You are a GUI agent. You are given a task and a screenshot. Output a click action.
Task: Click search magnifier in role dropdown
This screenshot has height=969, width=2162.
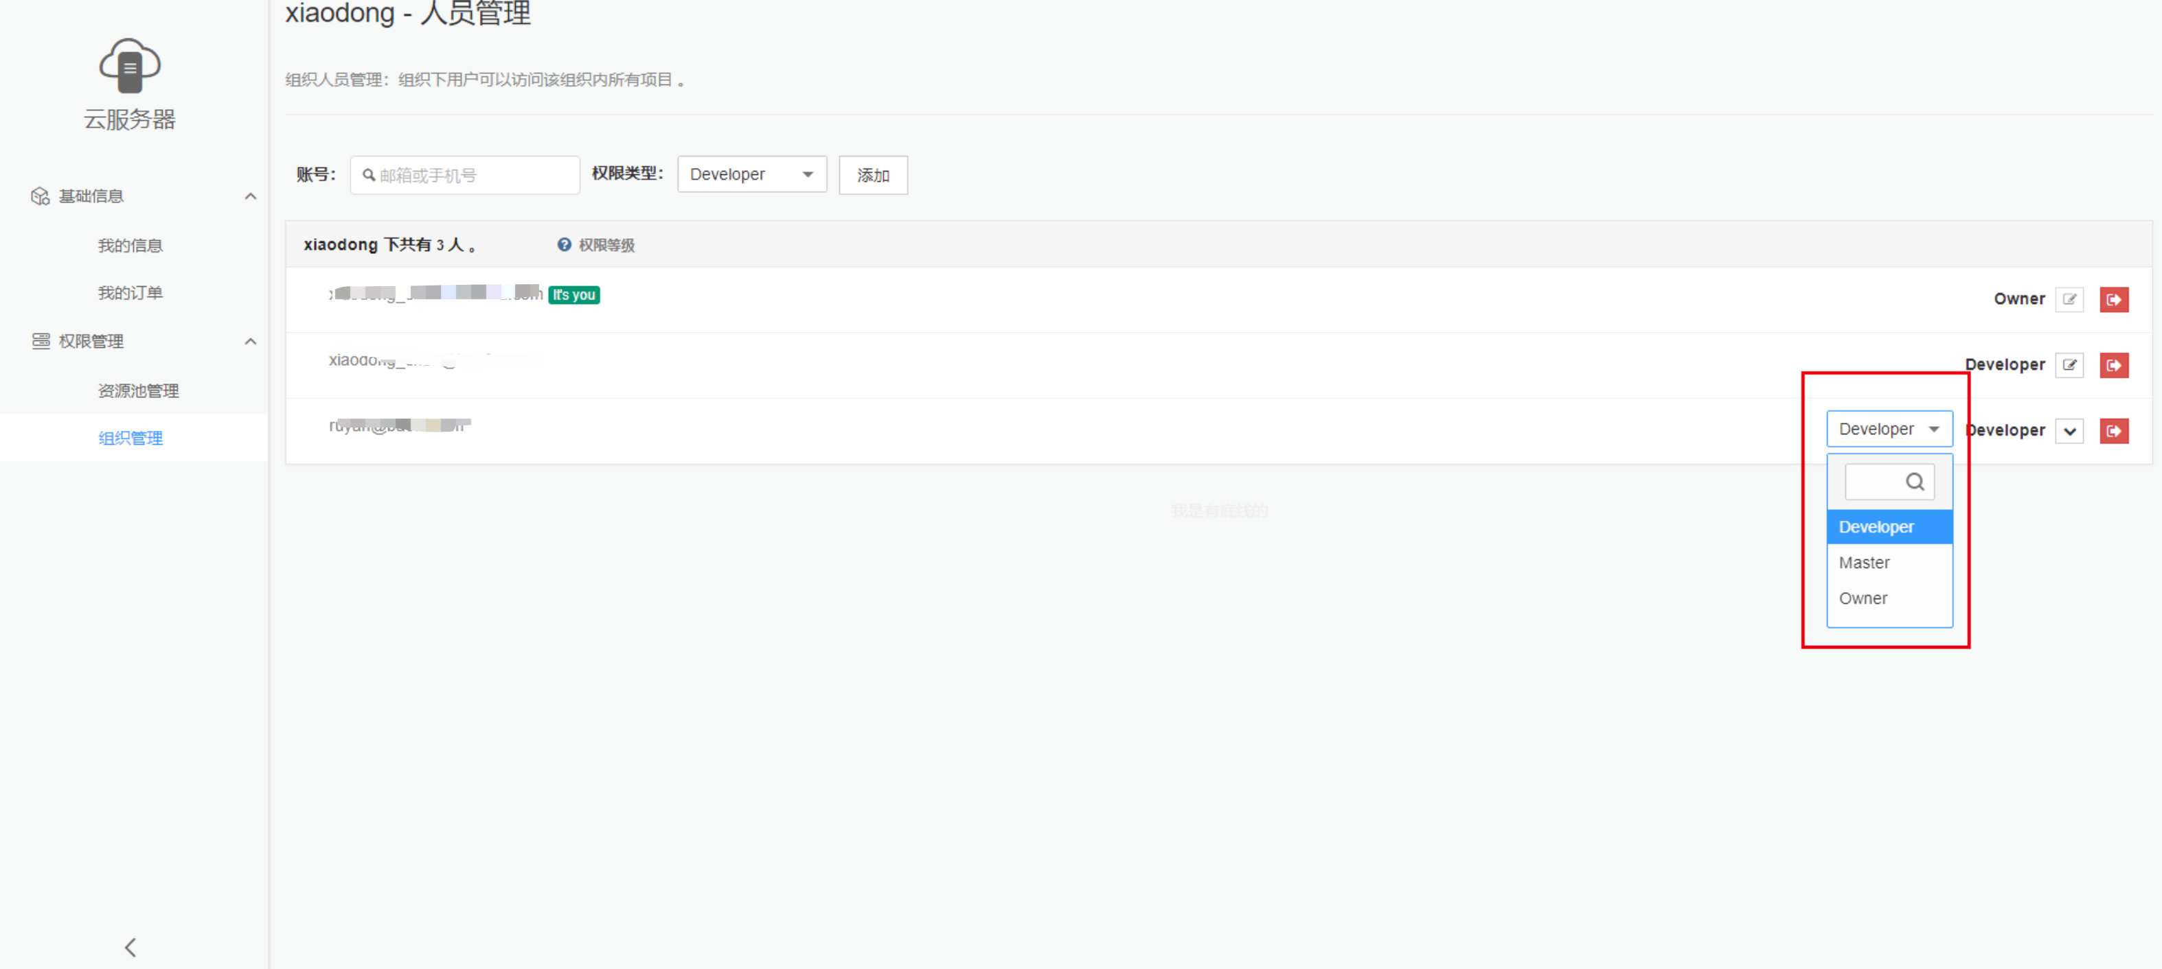tap(1914, 482)
